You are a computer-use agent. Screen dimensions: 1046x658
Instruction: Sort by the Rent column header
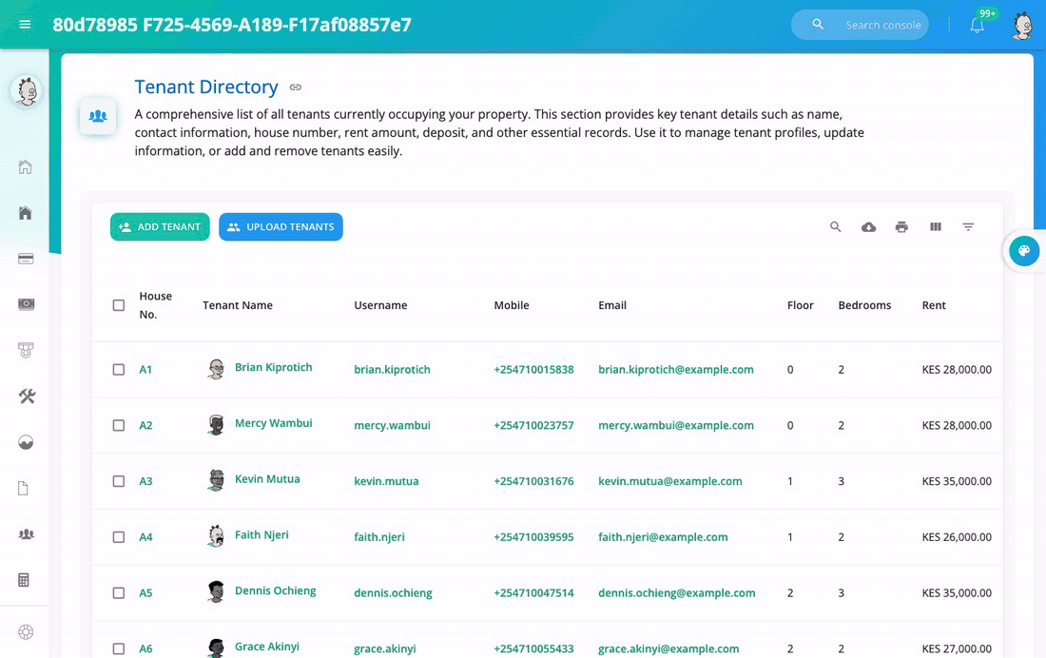point(934,305)
